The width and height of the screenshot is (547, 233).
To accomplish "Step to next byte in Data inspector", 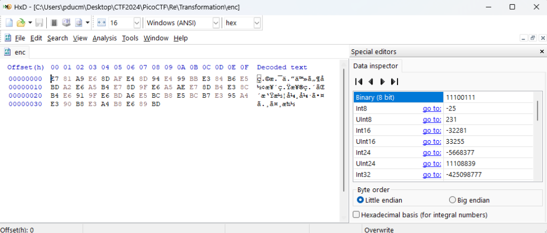I will pos(382,81).
